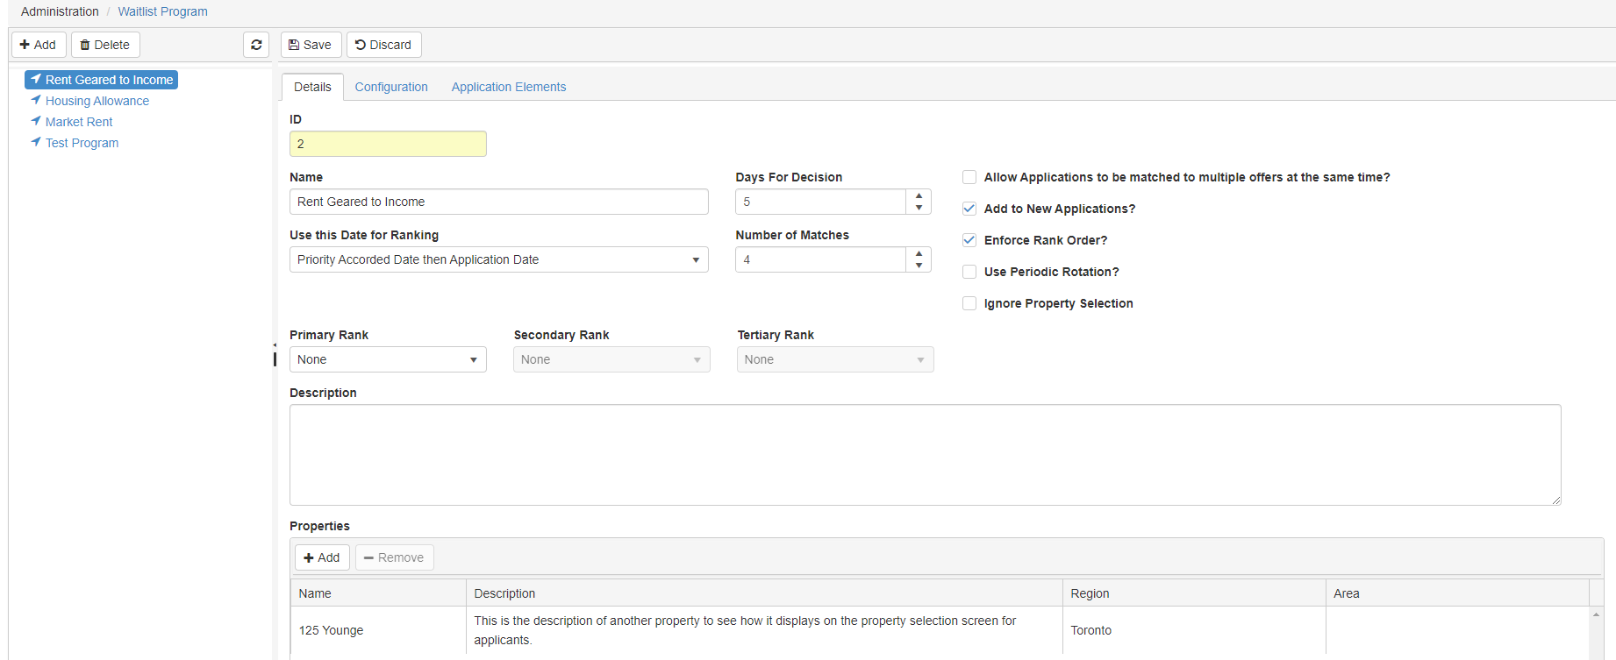The image size is (1616, 660).
Task: Open Waitlist Program breadcrumb link
Action: pyautogui.click(x=163, y=11)
